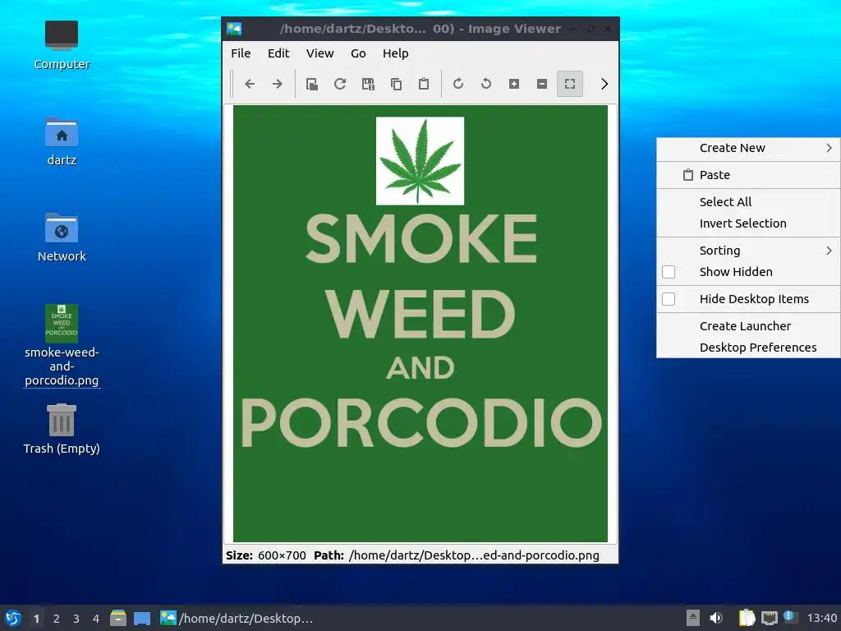Choose Paste in desktop context menu
Screen dimensions: 841x631
(x=748, y=175)
